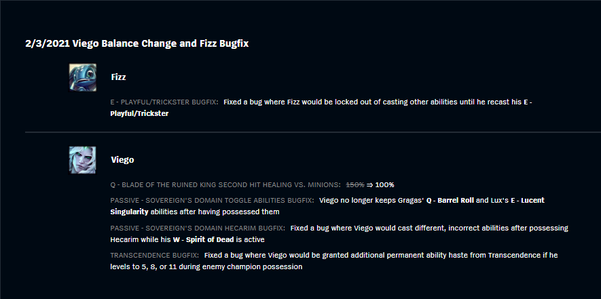Click the arrow between 150% and 100%
Viewport: 601px width, 299px height.
pos(370,185)
